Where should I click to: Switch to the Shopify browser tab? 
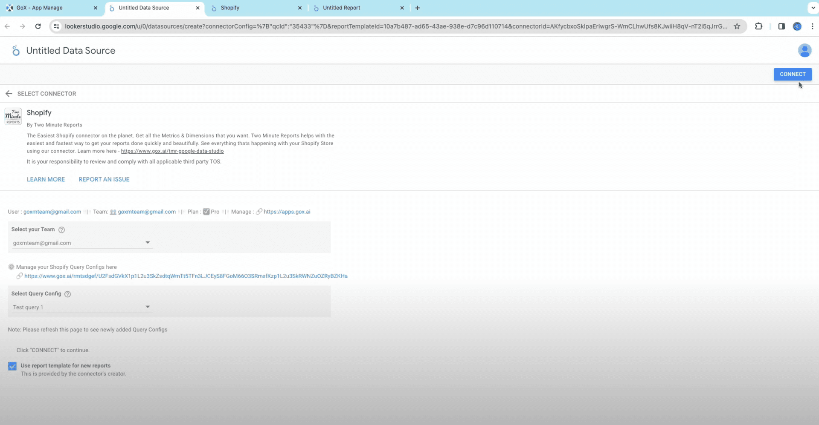(x=256, y=8)
